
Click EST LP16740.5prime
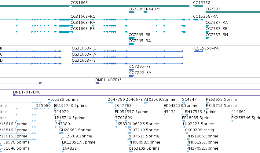tap(70, 118)
